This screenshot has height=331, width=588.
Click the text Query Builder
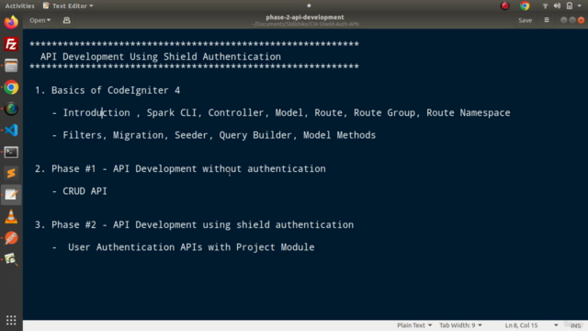tap(255, 135)
